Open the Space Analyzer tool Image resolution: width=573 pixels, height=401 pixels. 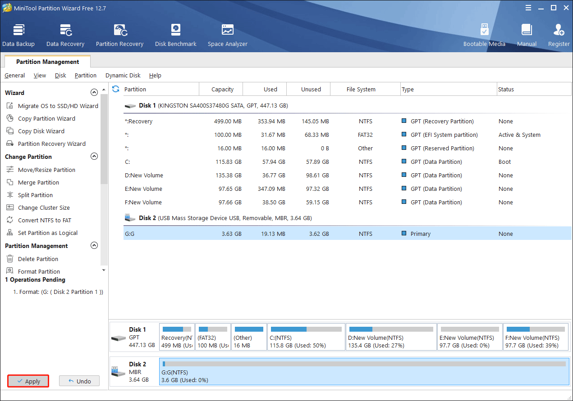(x=228, y=35)
